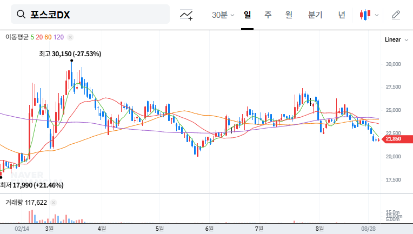Click the 최저 17,990 low price label

pos(32,185)
